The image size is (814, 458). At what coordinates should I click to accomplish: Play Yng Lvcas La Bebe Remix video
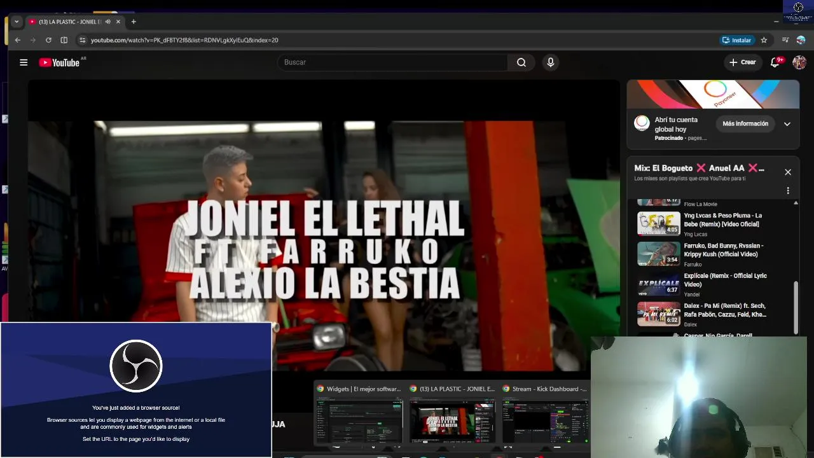659,223
